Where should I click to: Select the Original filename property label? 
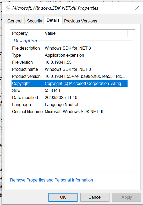coord(27,112)
